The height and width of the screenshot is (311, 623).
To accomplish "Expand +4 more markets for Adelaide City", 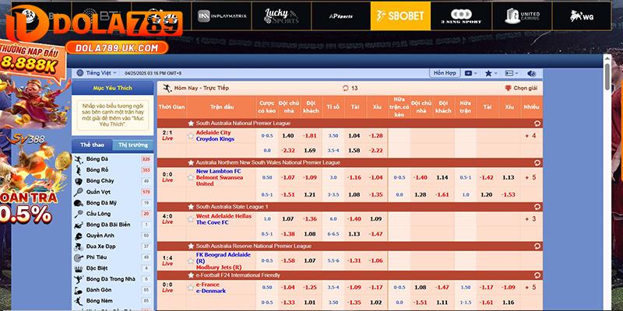I will coord(530,135).
